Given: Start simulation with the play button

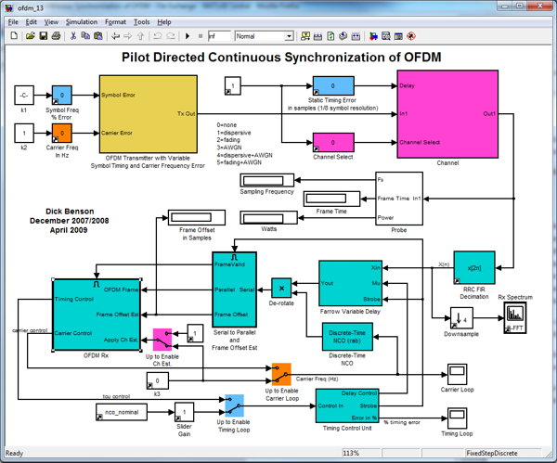Looking at the screenshot, I should coord(188,36).
